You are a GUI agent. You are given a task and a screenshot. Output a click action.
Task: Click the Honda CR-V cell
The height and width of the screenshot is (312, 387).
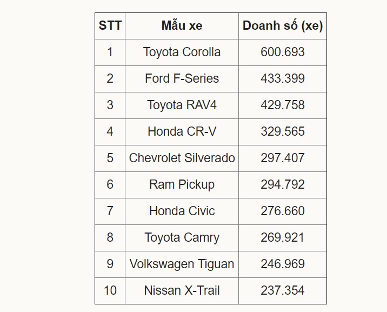coord(182,131)
